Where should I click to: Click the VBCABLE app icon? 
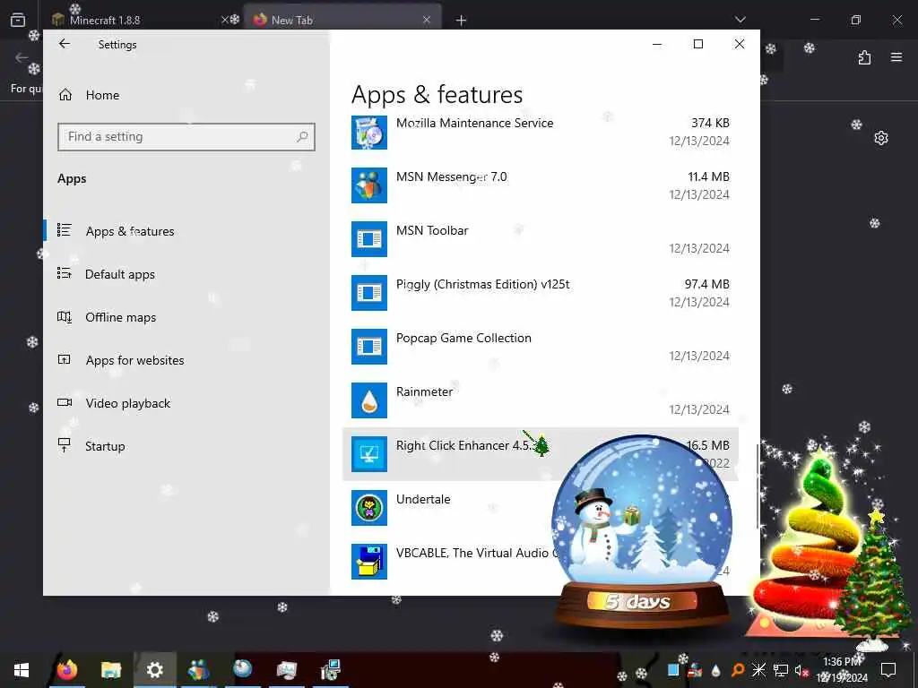tap(368, 562)
